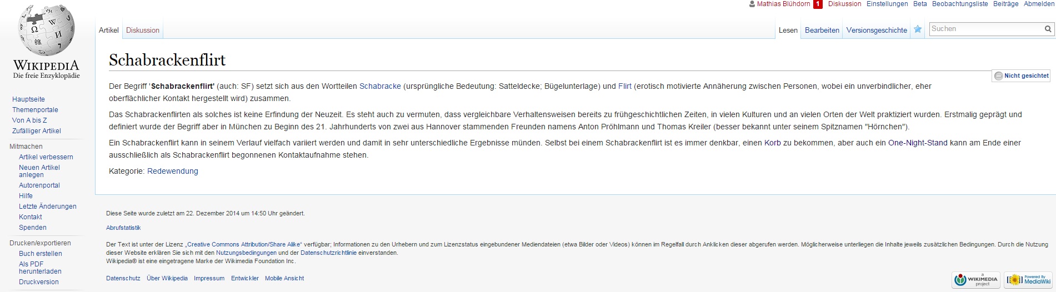The height and width of the screenshot is (292, 1056).
Task: Open the Versionsgeschichte tab
Action: [x=876, y=30]
